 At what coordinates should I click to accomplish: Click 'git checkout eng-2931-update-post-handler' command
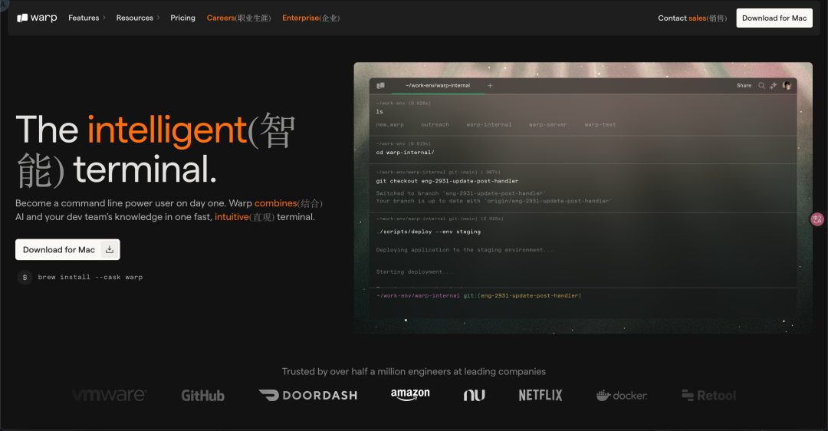pos(447,181)
